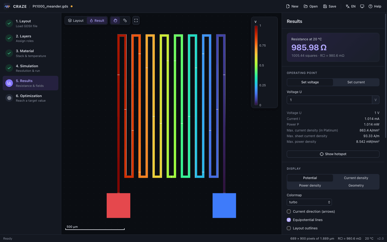Screen dimensions: 387x242
Task: Disable Equipotential lines checkbox
Action: (289, 220)
